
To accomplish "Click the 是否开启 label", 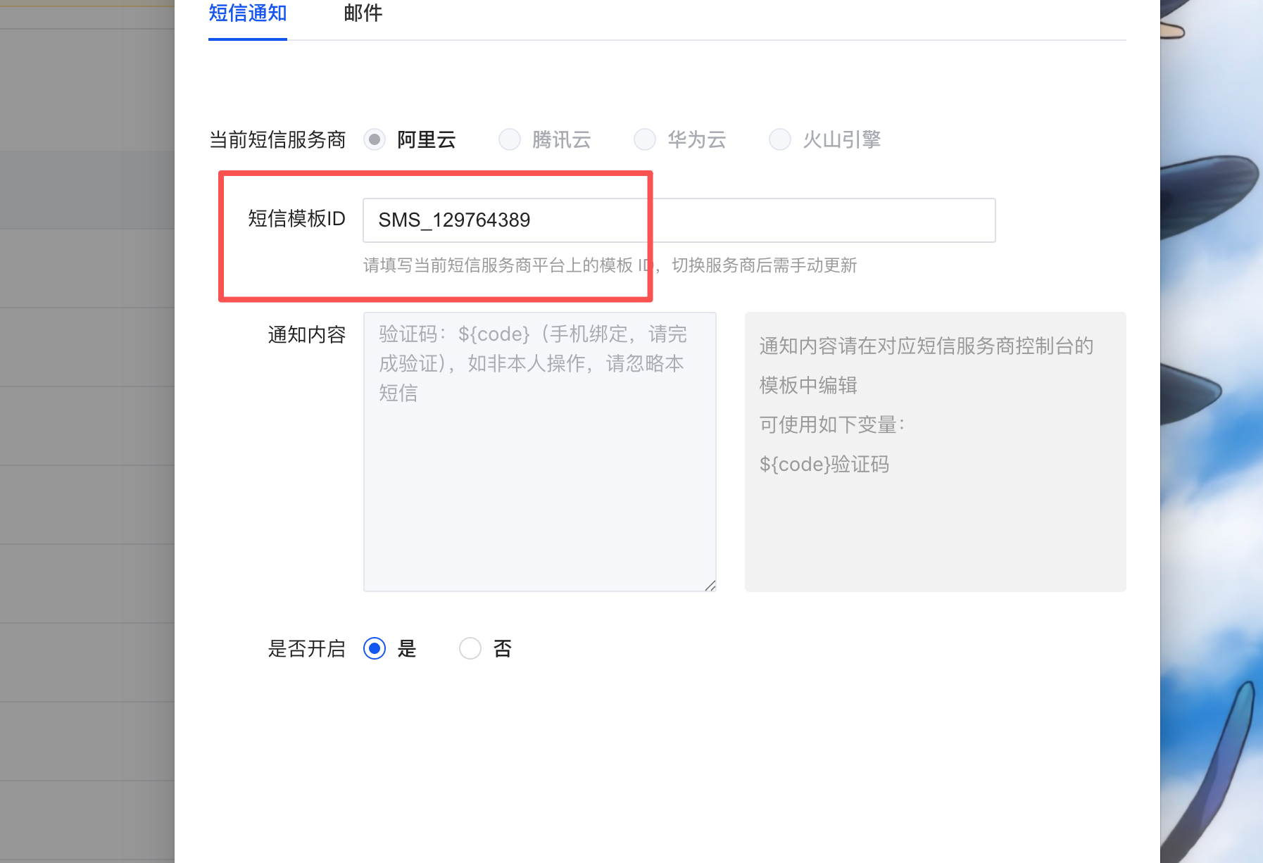I will coord(307,648).
